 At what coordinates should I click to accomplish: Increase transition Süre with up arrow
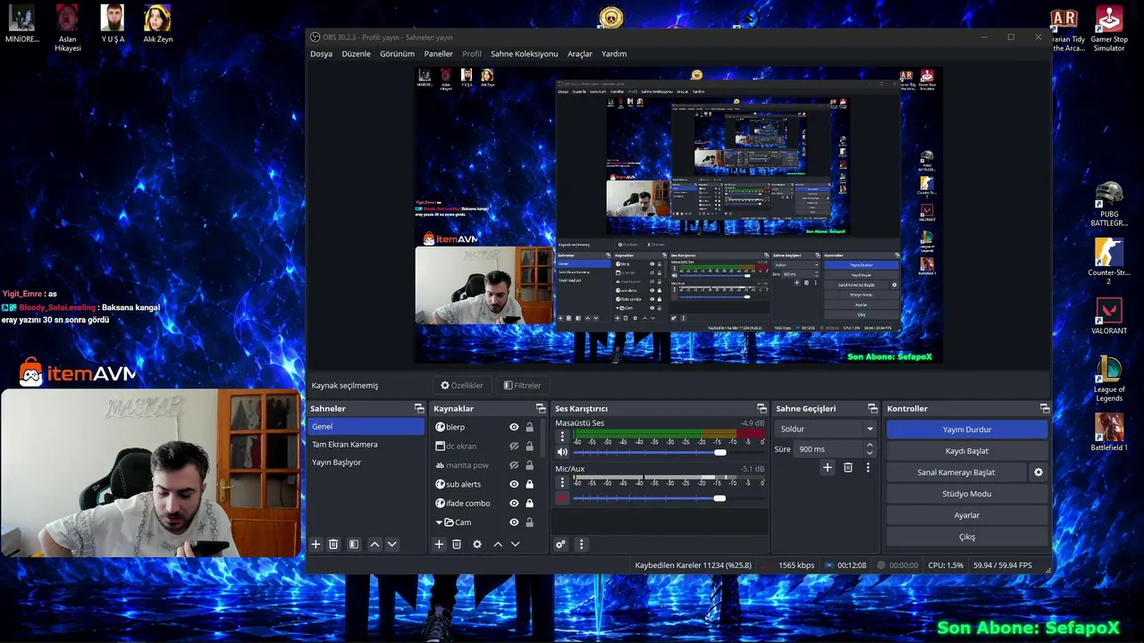pos(870,445)
